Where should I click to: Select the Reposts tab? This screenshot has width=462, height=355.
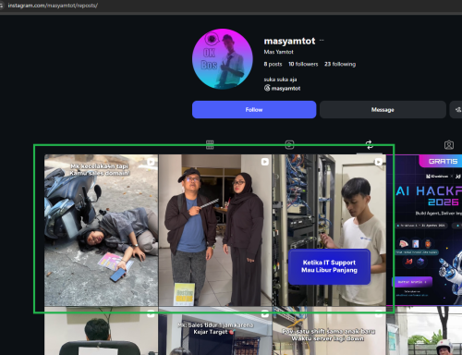tap(370, 144)
